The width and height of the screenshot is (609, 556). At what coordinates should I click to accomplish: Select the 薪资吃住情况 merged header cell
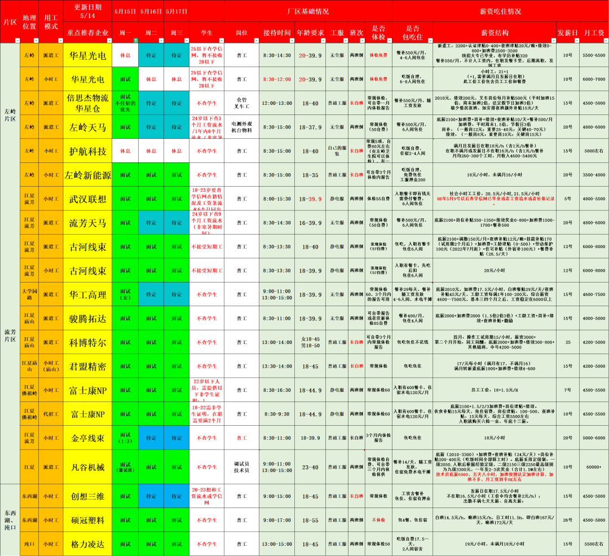[500, 11]
